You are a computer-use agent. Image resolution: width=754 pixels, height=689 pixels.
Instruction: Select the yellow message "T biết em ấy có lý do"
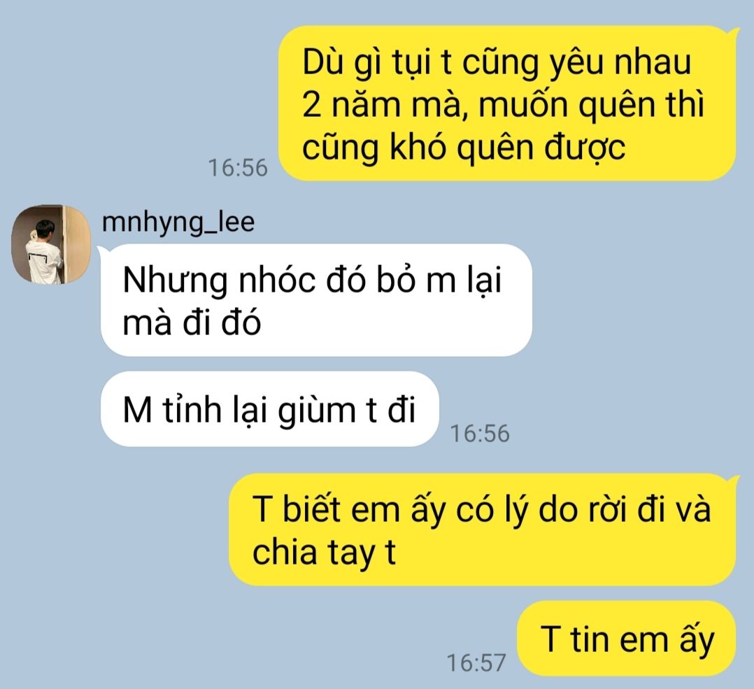(483, 530)
